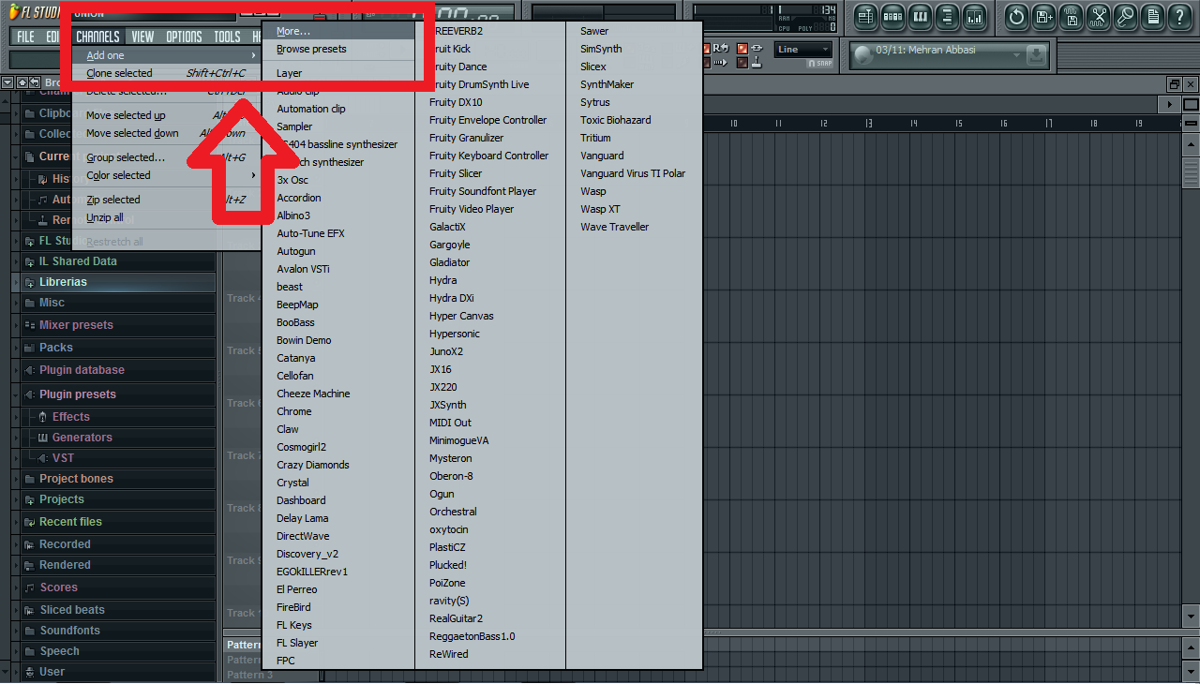Image resolution: width=1200 pixels, height=684 pixels.
Task: Click the playlist scrollbar down arrow
Action: (1191, 617)
